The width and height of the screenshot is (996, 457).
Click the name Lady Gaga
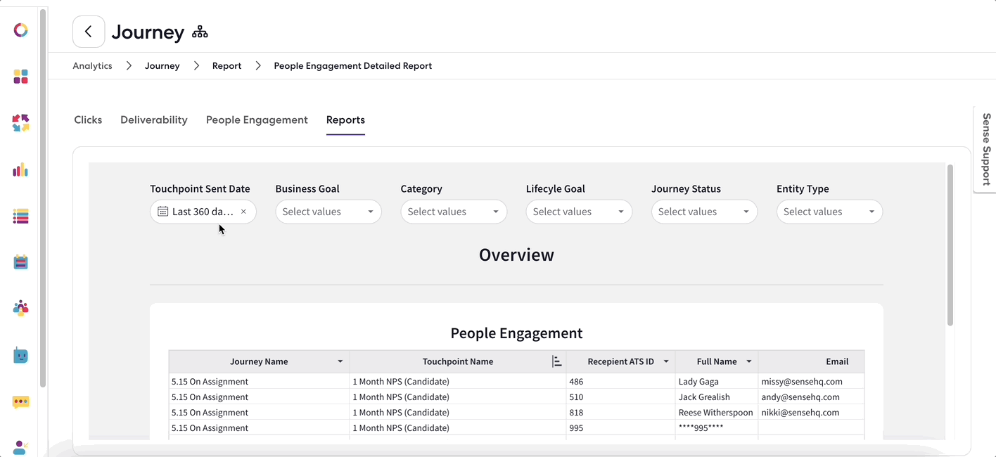698,381
